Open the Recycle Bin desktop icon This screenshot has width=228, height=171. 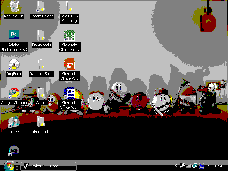[14, 6]
